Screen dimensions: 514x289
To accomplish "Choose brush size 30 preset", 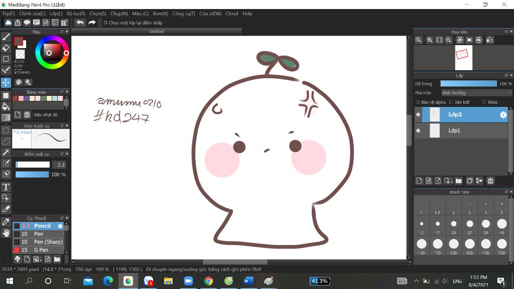I will 486,226.
